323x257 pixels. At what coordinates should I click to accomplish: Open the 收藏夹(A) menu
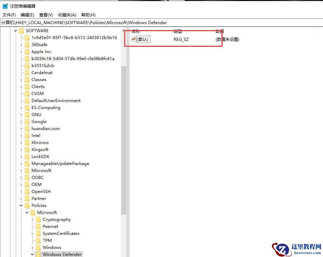click(x=66, y=15)
